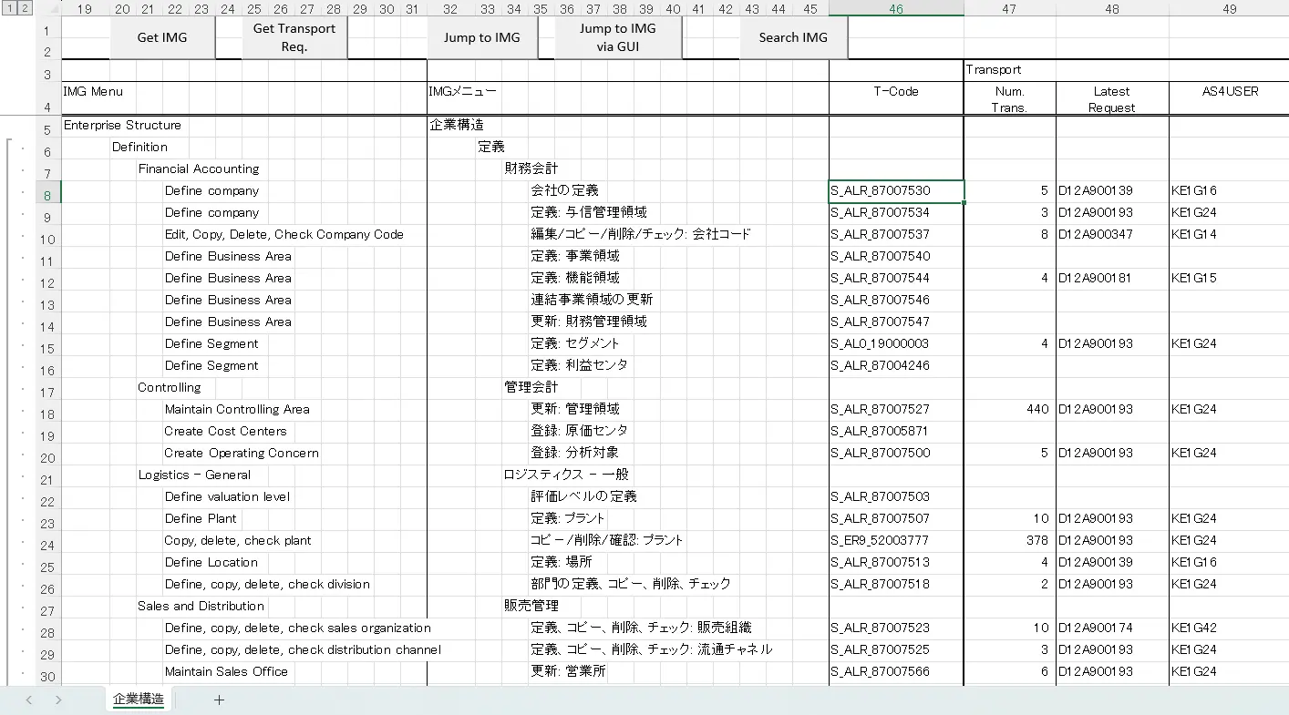This screenshot has height=715, width=1289.
Task: Select cell S_AL0_19000003
Action: pyautogui.click(x=896, y=344)
